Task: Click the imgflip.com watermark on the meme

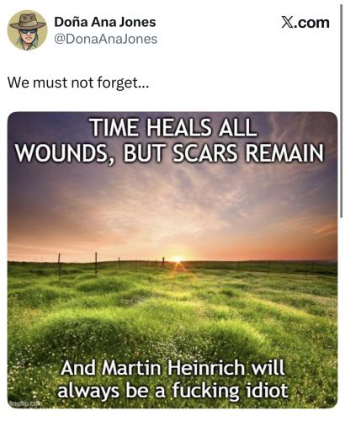Action: 24,404
